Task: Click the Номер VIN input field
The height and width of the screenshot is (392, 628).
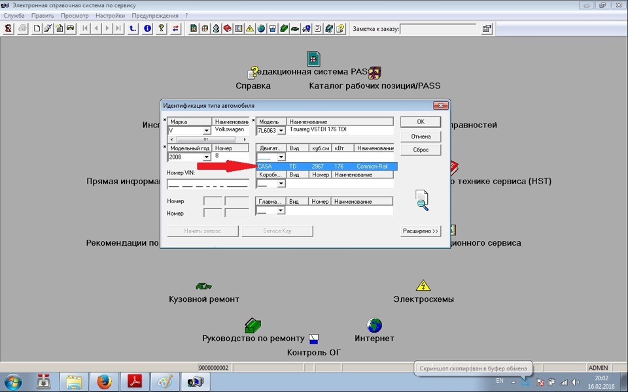Action: click(x=207, y=184)
